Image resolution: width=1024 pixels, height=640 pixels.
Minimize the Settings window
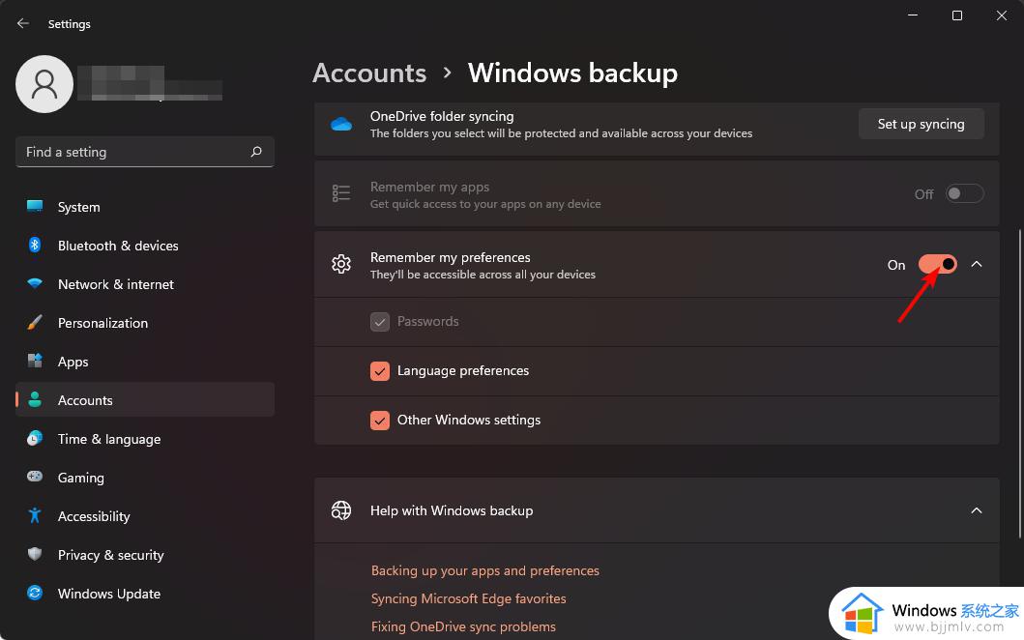(x=913, y=15)
